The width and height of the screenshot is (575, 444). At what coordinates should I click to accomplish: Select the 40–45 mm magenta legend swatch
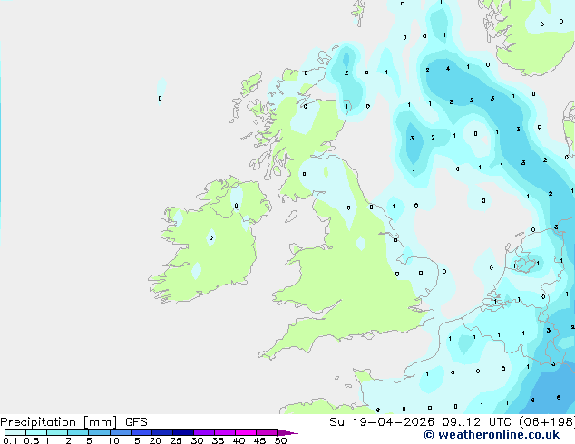[246, 432]
